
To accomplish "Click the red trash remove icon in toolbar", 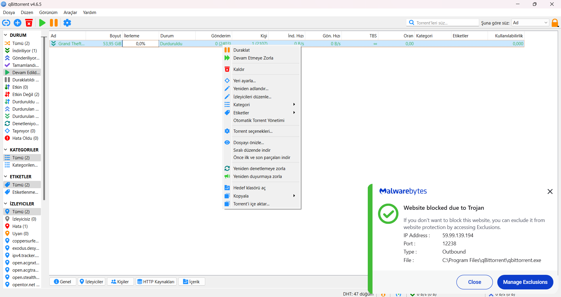I will [29, 23].
